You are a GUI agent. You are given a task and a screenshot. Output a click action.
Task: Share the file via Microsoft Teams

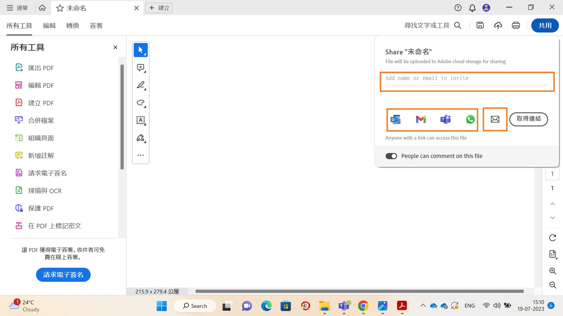point(445,119)
